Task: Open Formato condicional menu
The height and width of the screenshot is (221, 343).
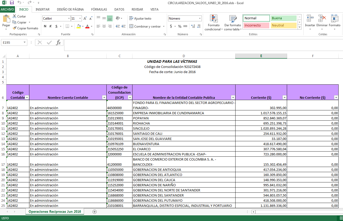Action: [214, 23]
